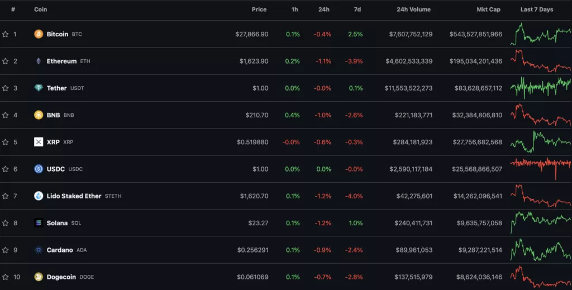Star the Cardano row
This screenshot has width=572, height=290.
[x=6, y=250]
